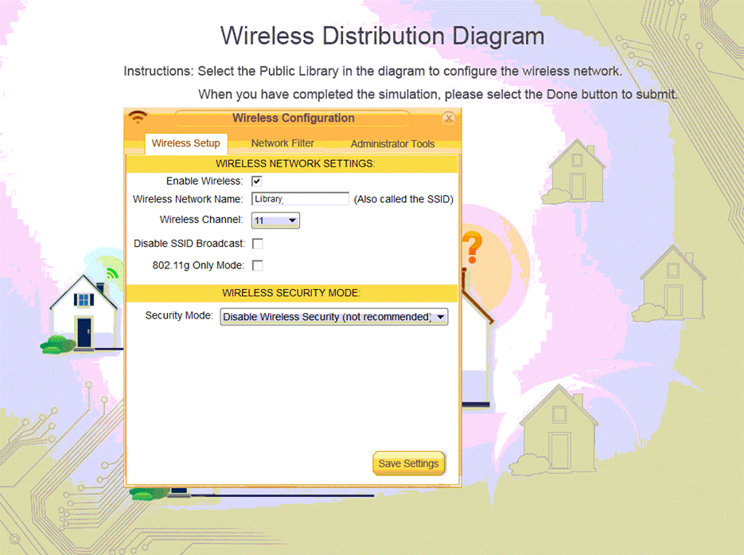Viewport: 744px width, 555px height.
Task: Click the green wireless signal above the house
Action: (x=112, y=274)
